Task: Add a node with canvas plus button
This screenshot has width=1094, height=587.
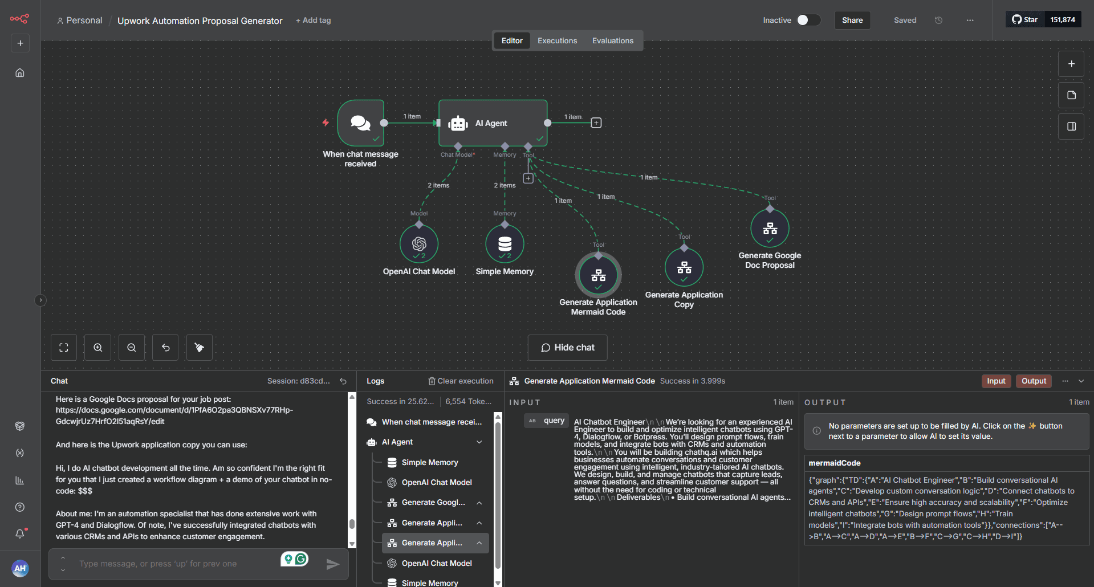Action: [x=1071, y=64]
